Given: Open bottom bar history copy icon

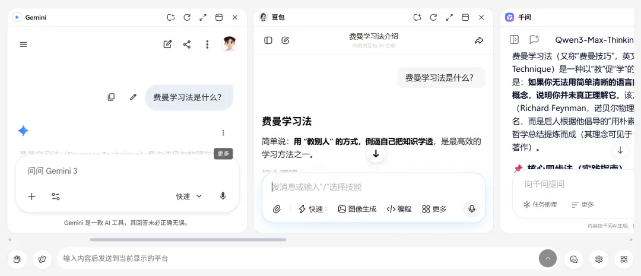Looking at the screenshot, I should click(42, 259).
